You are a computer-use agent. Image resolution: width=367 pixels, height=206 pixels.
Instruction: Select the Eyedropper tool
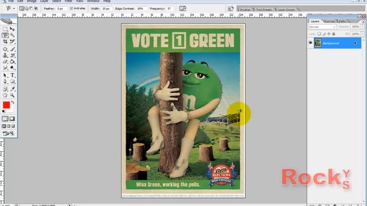(x=13, y=89)
